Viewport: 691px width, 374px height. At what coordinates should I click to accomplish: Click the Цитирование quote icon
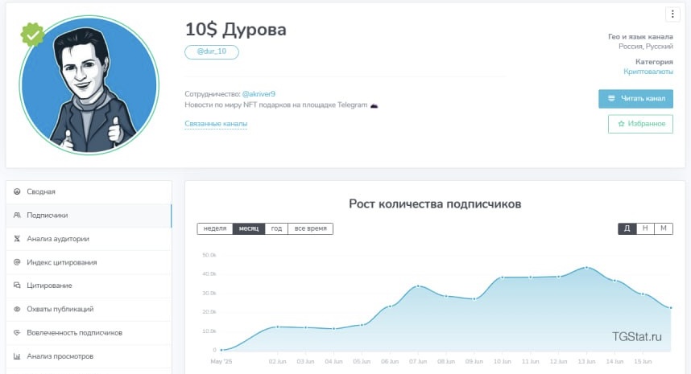pos(17,285)
